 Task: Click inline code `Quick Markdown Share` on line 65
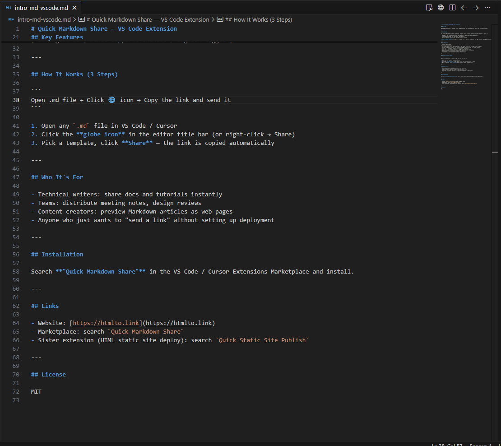[x=145, y=332]
